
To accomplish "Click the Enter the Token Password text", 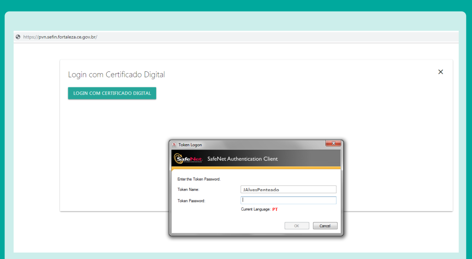I will 199,179.
